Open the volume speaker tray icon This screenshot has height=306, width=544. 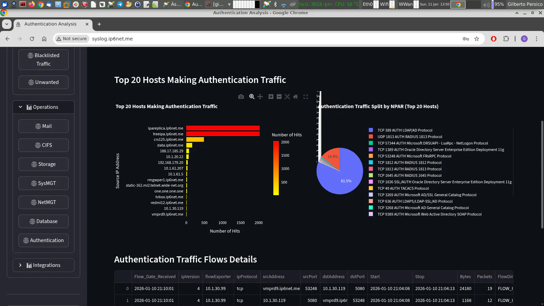point(487,4)
